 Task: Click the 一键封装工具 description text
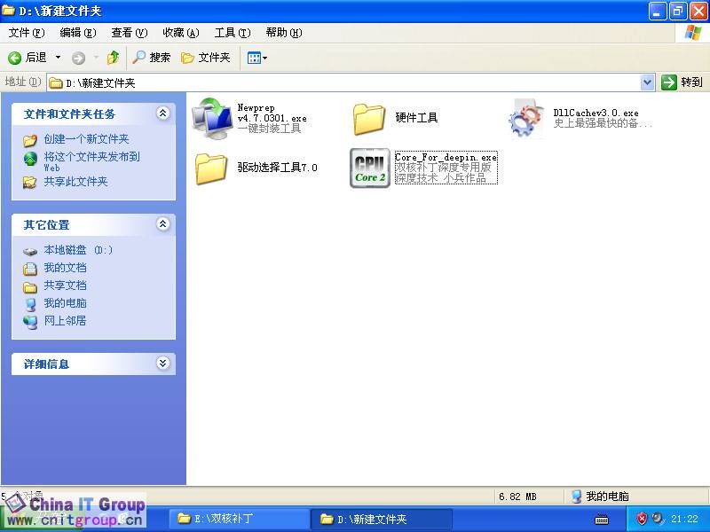point(270,129)
